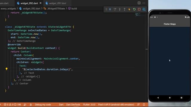The height and width of the screenshot is (107, 191).
Task: Click the return _Widget079State() line
Action: [29, 12]
